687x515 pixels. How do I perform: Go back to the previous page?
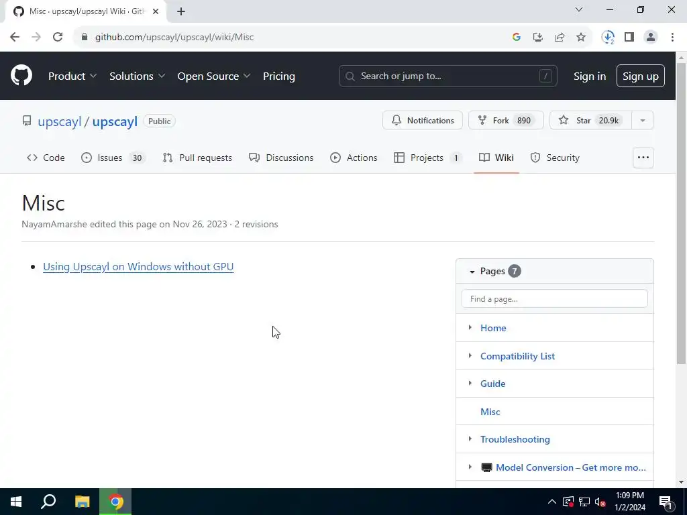15,38
